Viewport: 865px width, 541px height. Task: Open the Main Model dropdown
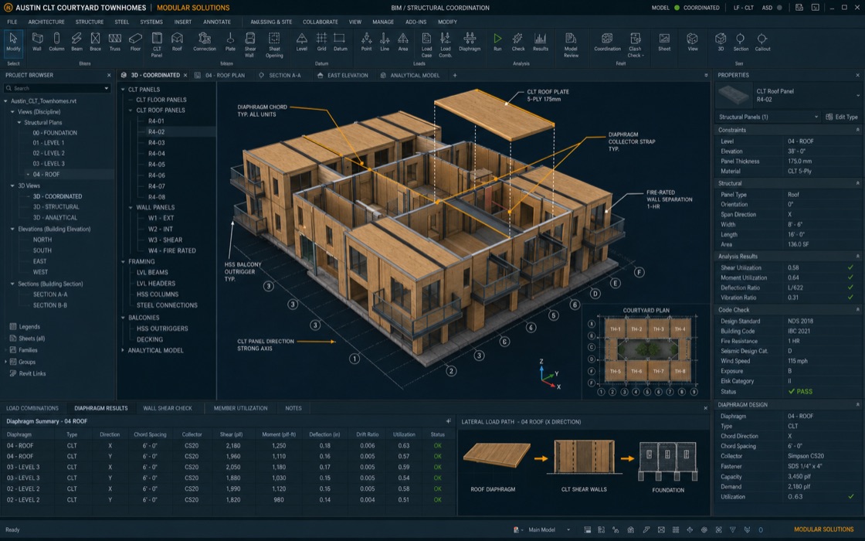(x=548, y=530)
